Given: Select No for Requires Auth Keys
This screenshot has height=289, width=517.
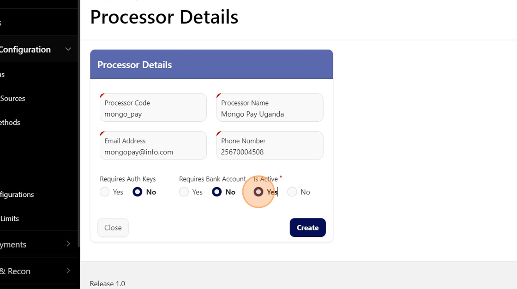Looking at the screenshot, I should pyautogui.click(x=138, y=192).
